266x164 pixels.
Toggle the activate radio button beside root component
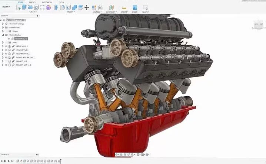[x=25, y=20]
